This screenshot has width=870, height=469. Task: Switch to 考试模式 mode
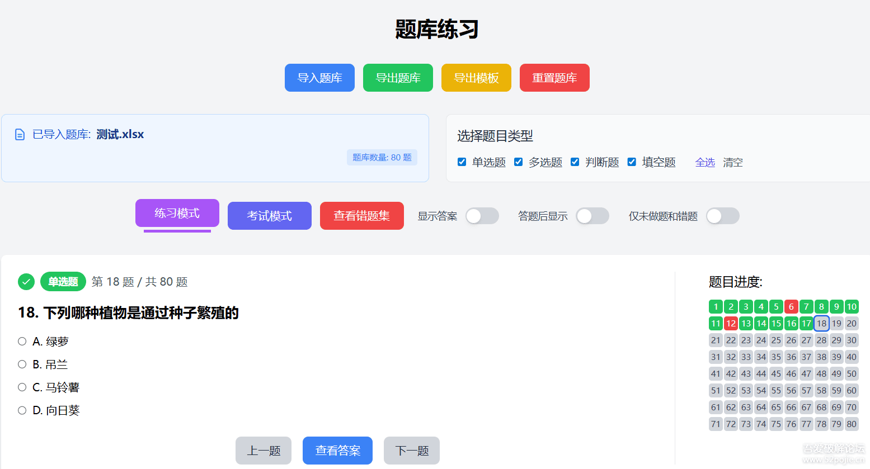point(269,216)
